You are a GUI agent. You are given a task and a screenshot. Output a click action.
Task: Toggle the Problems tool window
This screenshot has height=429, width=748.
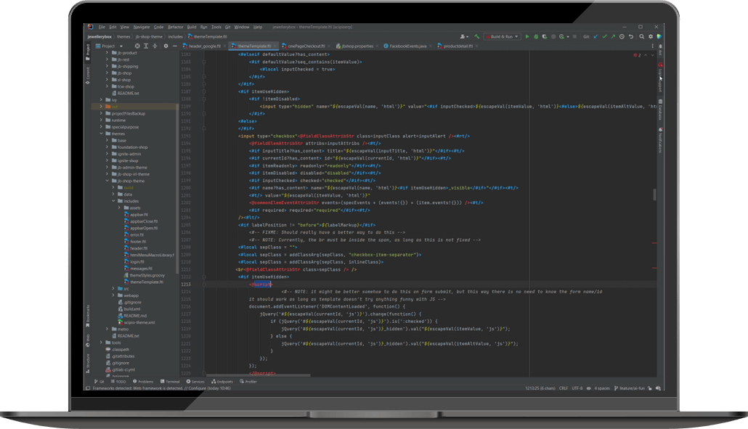[144, 381]
